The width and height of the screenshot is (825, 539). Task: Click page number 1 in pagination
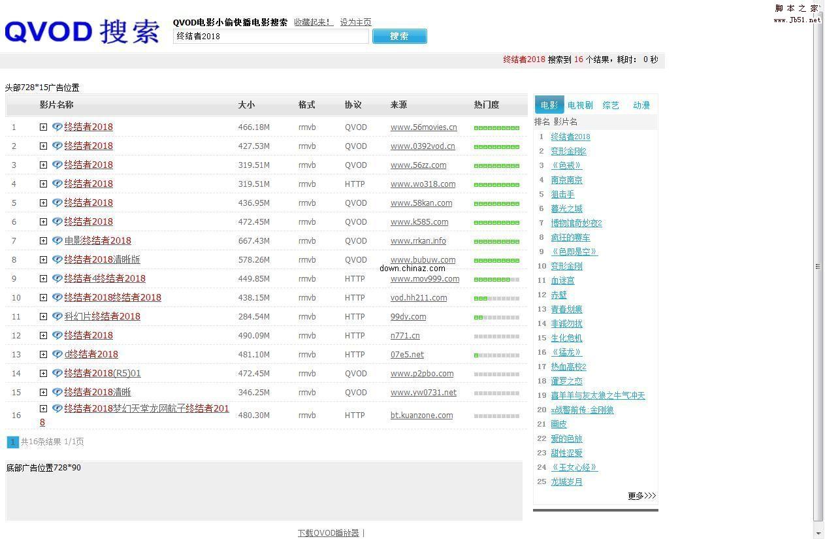[x=12, y=442]
